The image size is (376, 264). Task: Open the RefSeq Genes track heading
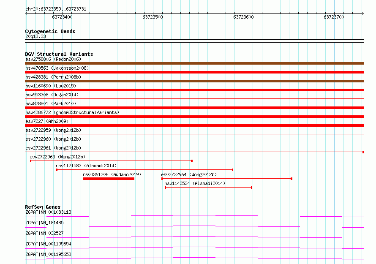tap(43, 207)
